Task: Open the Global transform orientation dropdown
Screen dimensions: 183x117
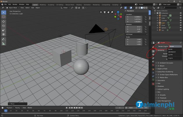Action: (x=65, y=8)
